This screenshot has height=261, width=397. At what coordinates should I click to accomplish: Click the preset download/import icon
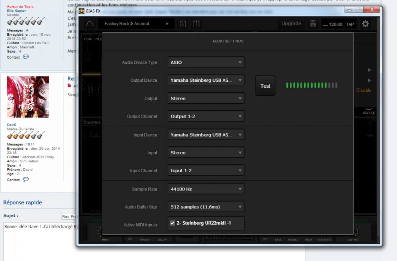(x=183, y=24)
